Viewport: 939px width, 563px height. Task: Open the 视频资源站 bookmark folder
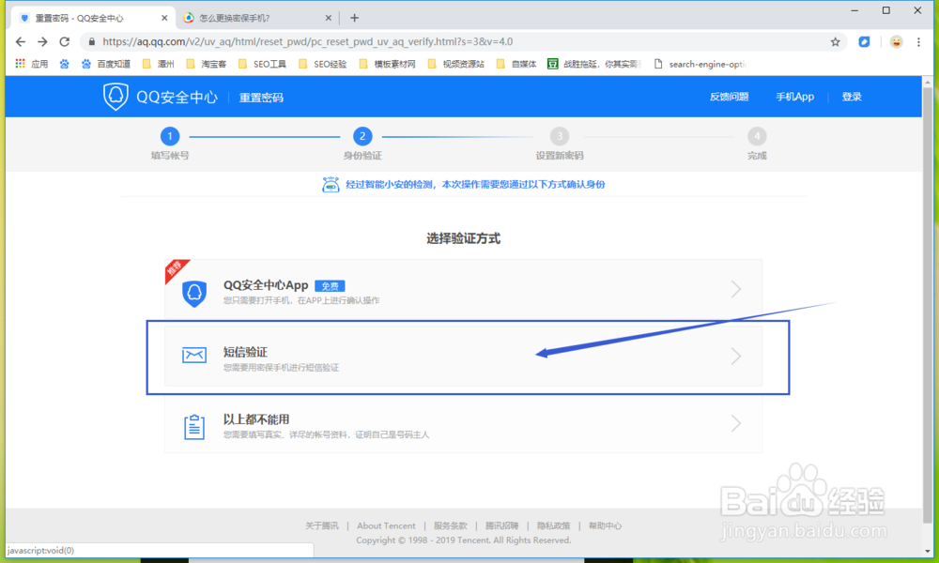(x=455, y=64)
